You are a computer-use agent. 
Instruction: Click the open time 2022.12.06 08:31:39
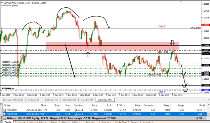point(36,110)
